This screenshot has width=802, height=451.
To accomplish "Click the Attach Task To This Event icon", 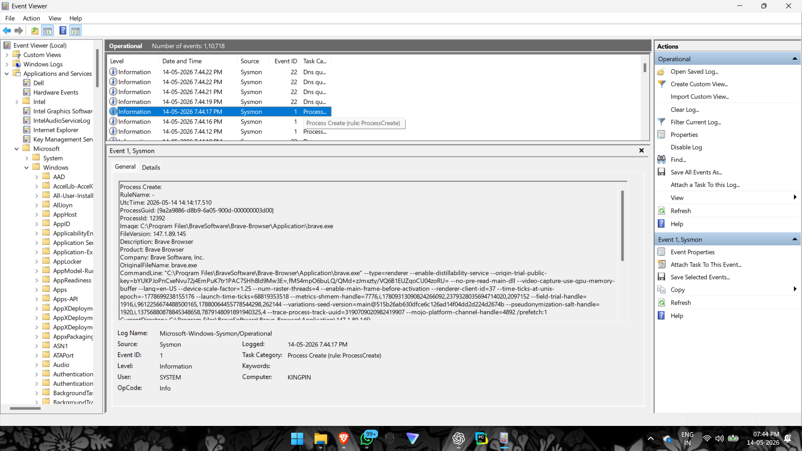I will coord(661,264).
